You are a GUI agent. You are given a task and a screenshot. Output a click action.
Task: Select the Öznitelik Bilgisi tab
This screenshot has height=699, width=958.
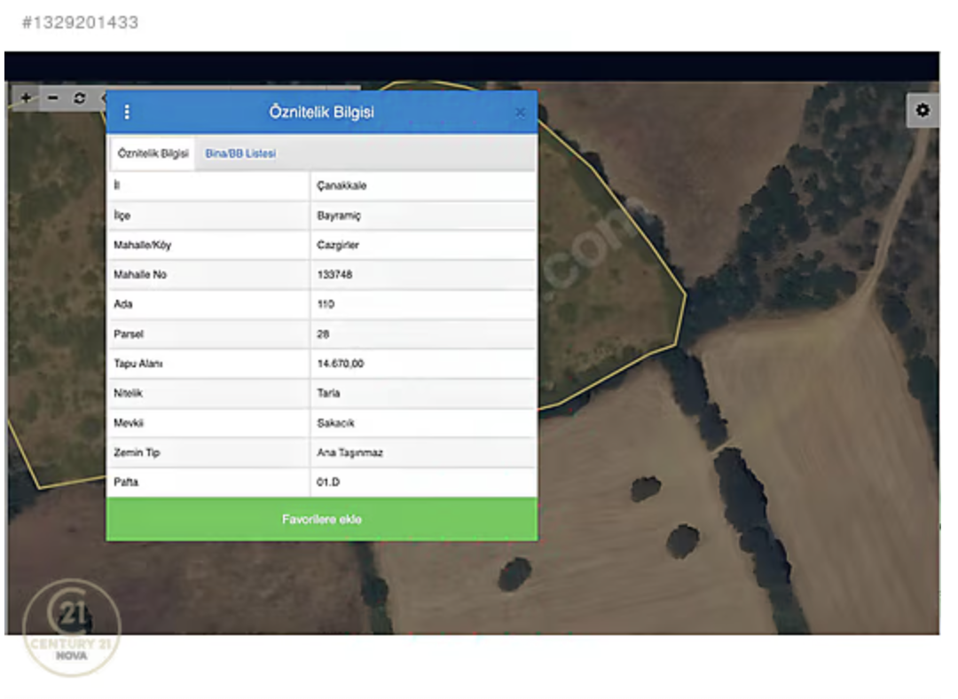(x=153, y=153)
